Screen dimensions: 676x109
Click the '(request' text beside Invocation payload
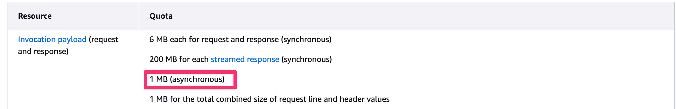(104, 40)
